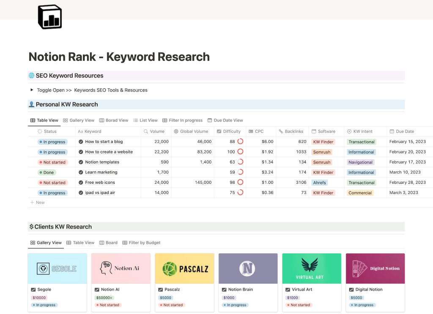
Task: Open the In progress status dropdown for ipad vs ipad air
Action: tap(52, 193)
